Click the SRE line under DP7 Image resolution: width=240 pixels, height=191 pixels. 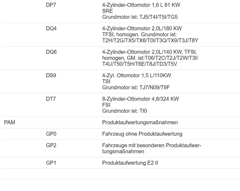pyautogui.click(x=106, y=11)
